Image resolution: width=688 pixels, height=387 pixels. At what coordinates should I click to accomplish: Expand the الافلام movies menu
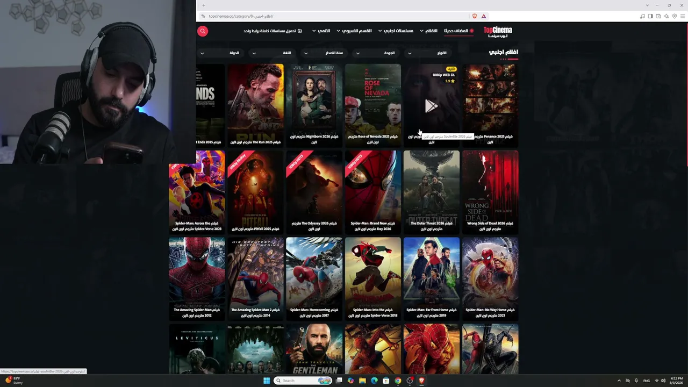429,31
